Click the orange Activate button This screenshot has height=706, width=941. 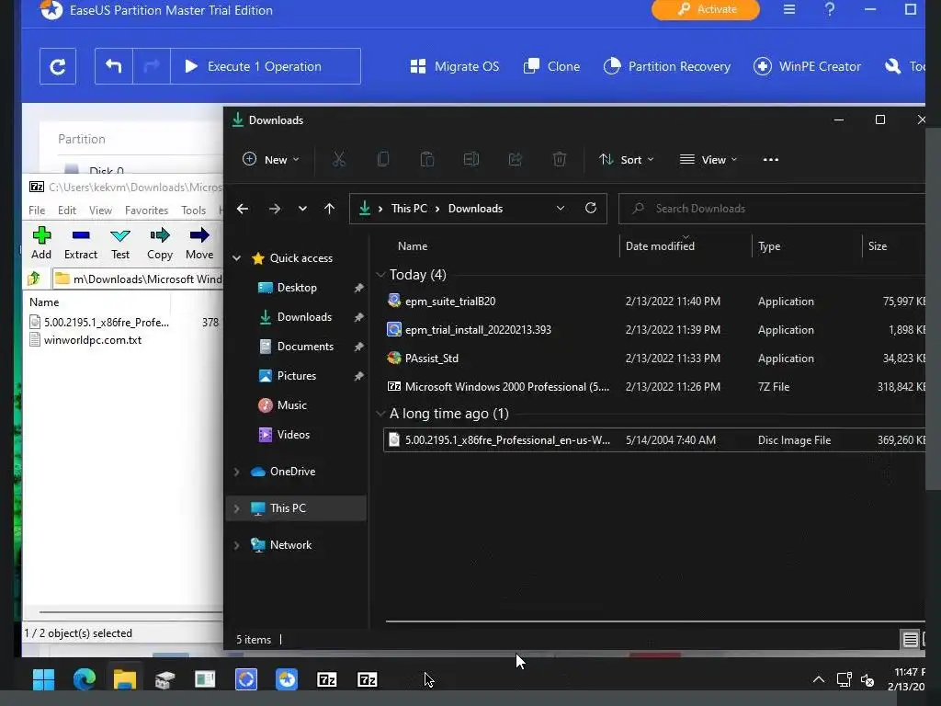coord(706,9)
